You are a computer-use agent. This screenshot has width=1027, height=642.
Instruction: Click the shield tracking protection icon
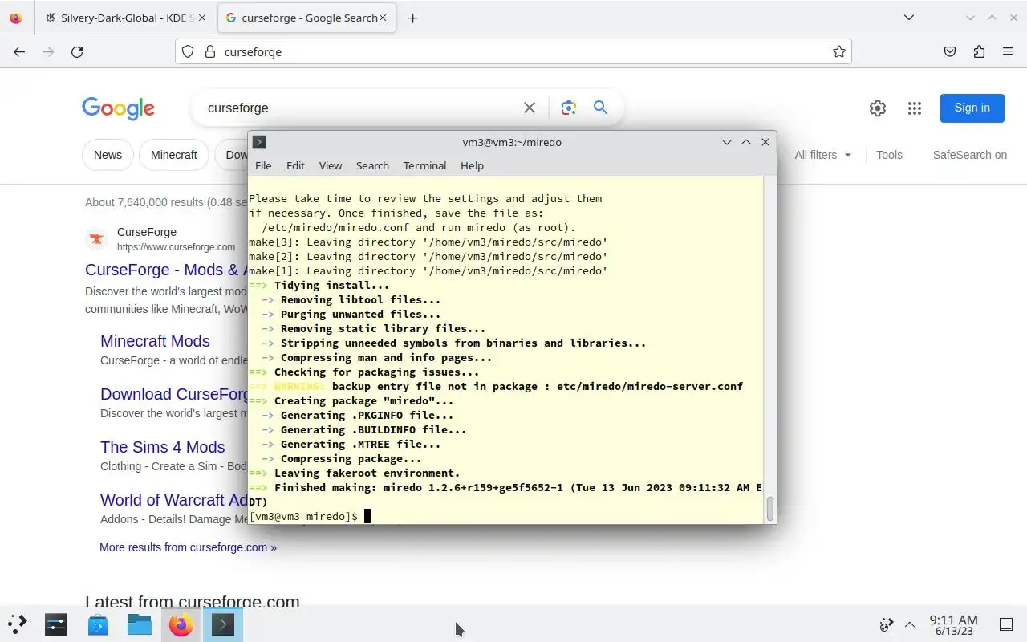[188, 51]
